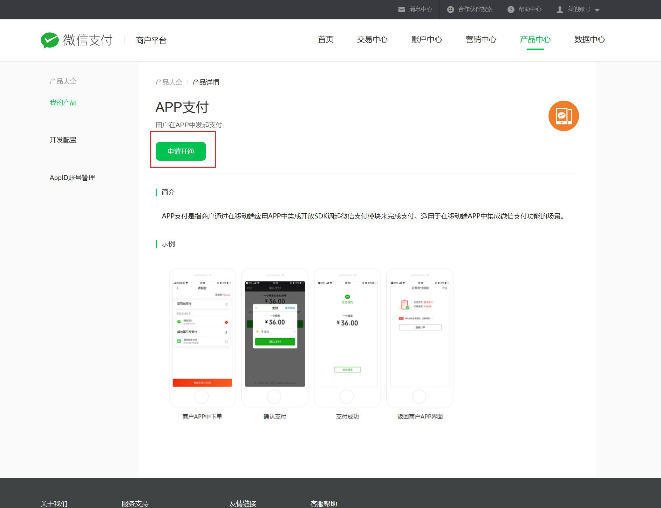Open the 产品中心 navigation tab

[x=535, y=39]
